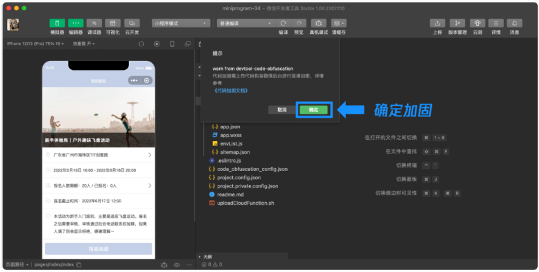Click the people icon by quota
The width and height of the screenshot is (539, 272).
click(x=48, y=186)
